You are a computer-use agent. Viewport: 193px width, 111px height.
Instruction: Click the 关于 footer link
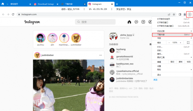coord(111,88)
